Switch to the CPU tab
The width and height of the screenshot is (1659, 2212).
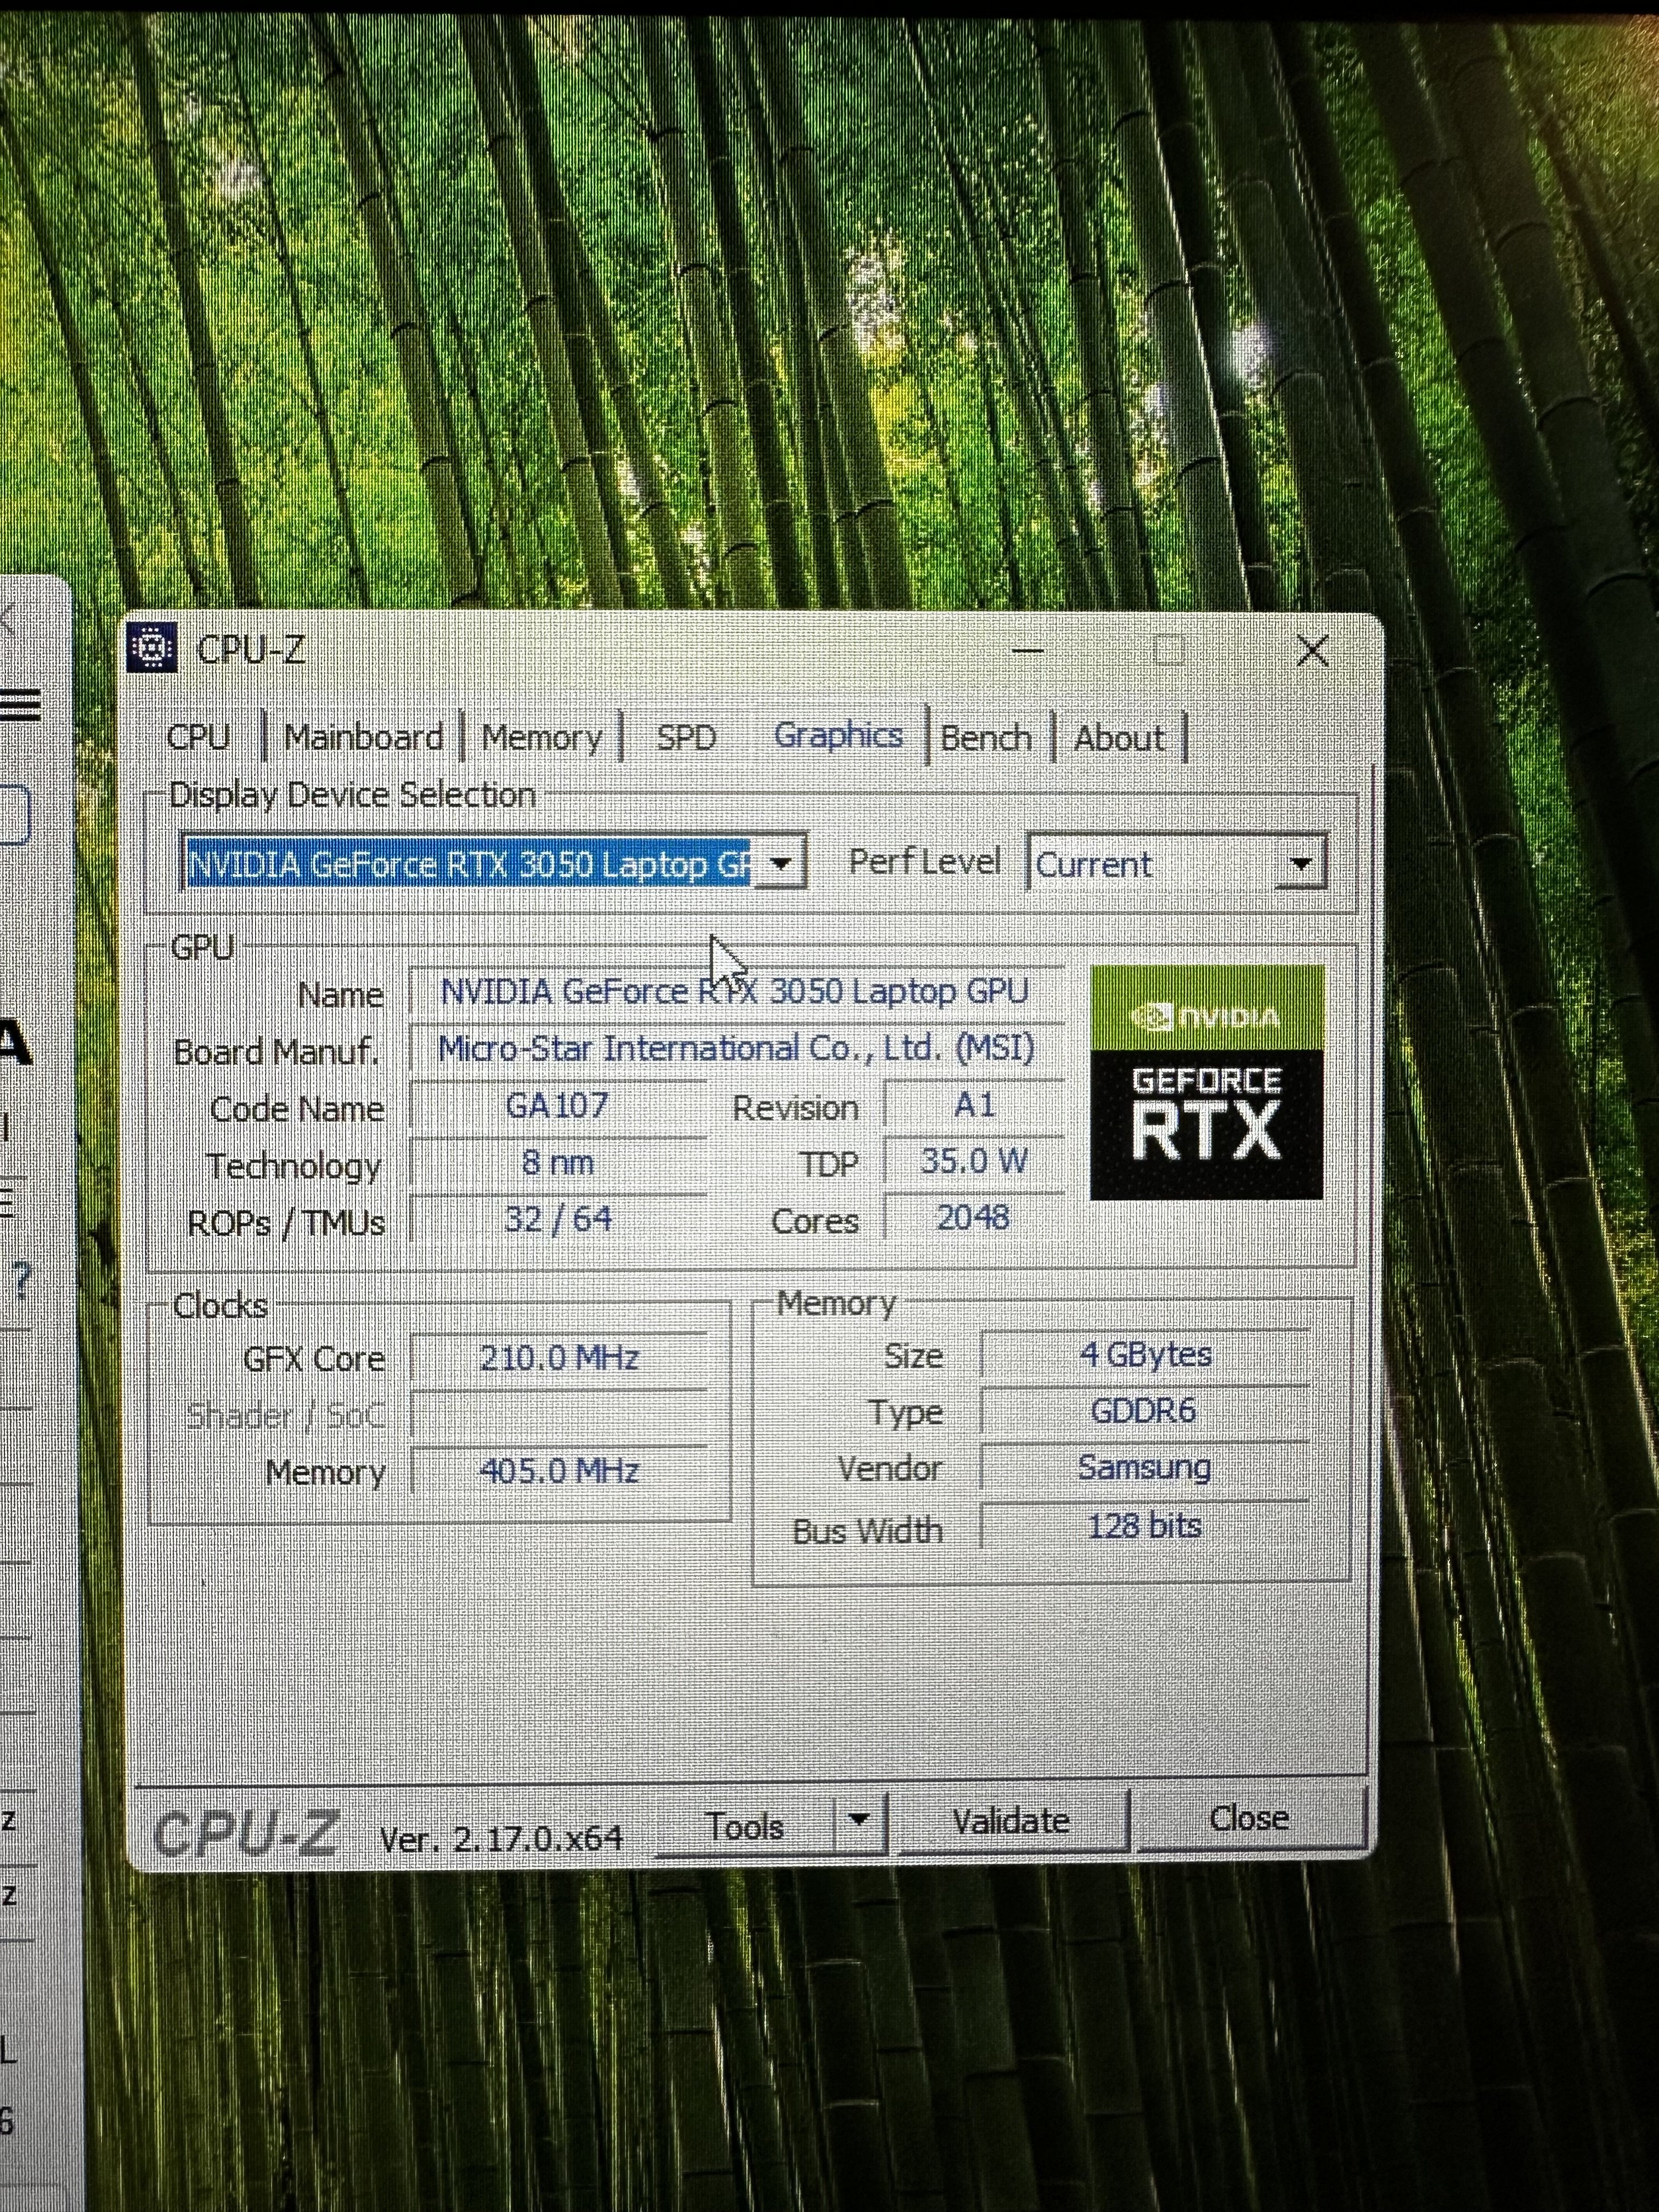coord(199,737)
